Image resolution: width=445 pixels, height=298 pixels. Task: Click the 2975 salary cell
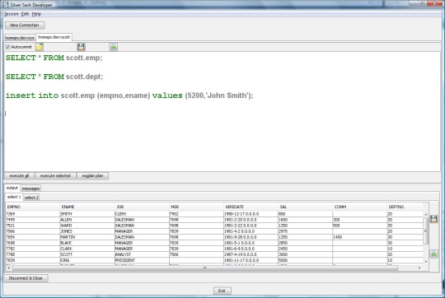click(x=305, y=231)
